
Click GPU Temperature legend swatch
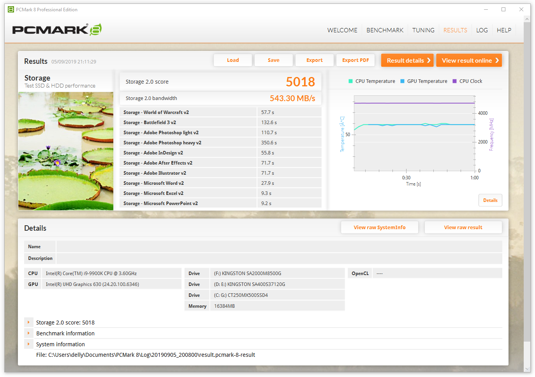pyautogui.click(x=403, y=81)
